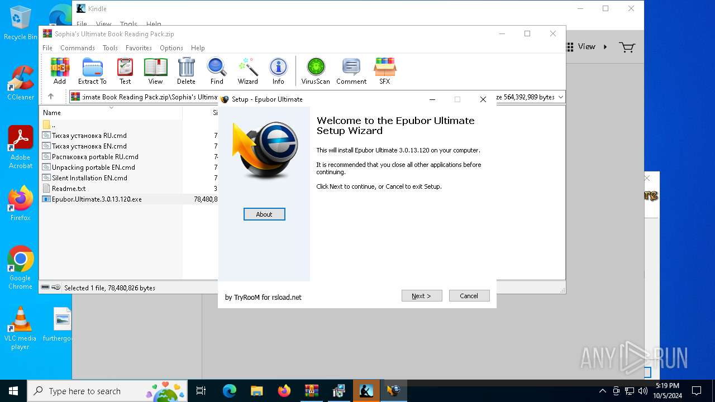Open the notifications center icon

(697, 391)
